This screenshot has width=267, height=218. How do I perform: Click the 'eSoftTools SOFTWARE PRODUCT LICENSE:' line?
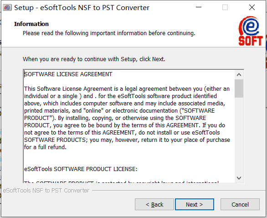(x=81, y=169)
